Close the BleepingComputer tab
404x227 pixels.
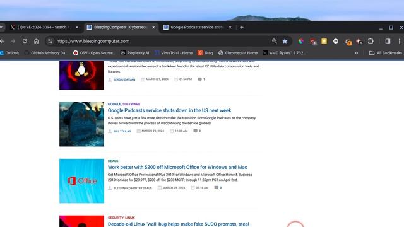[153, 27]
